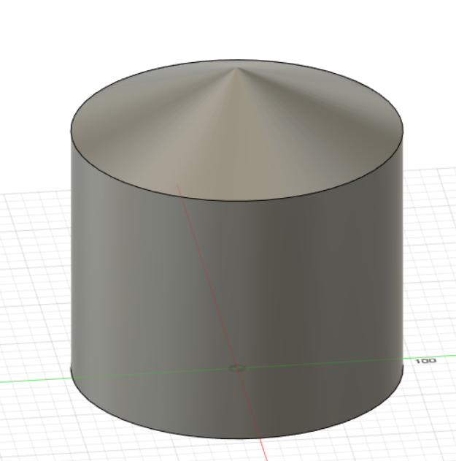
Task: Select the front of the top circular edge
Action: tap(237, 201)
